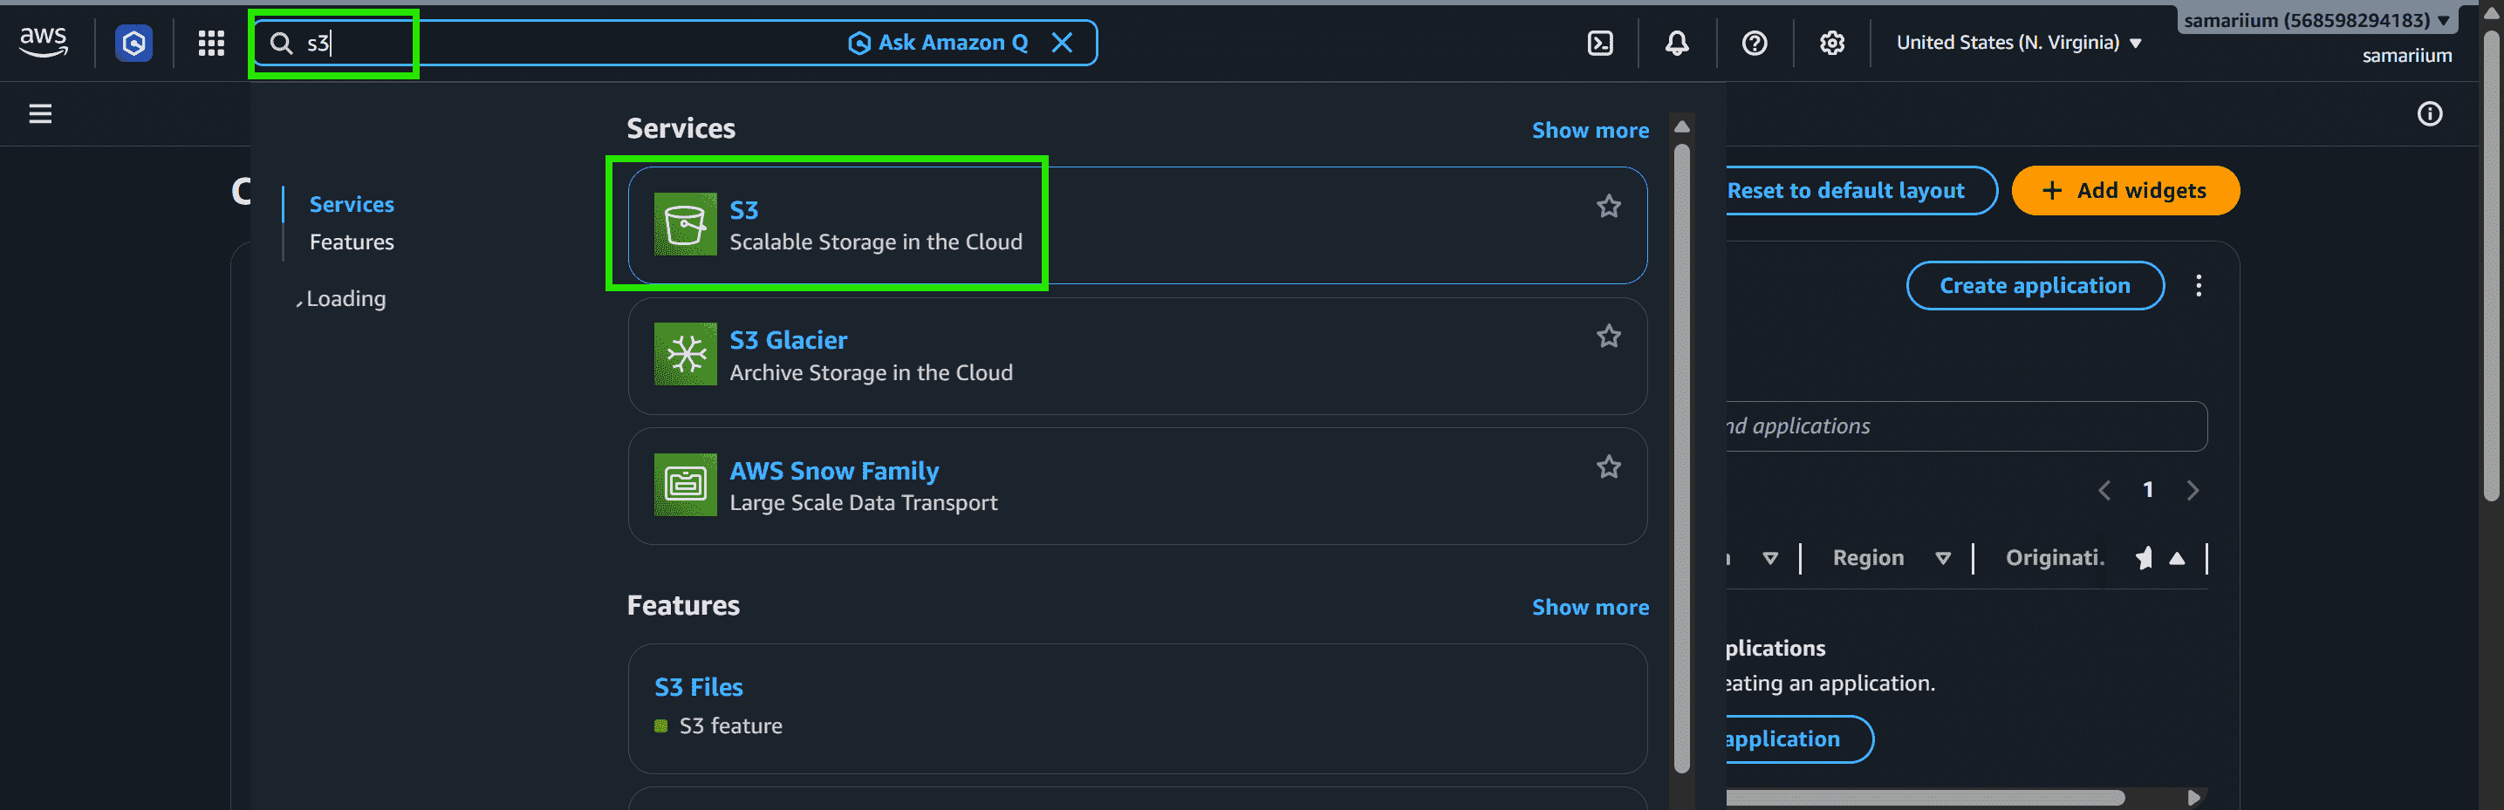Open the S3 Glacier service result
The image size is (2504, 810).
[x=1138, y=356]
